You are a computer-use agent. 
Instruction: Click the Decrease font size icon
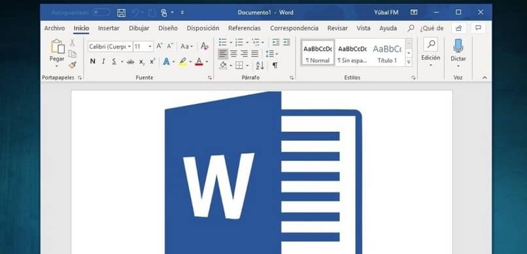pyautogui.click(x=170, y=46)
